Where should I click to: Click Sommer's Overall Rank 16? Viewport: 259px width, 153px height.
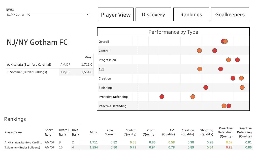(x=61, y=147)
